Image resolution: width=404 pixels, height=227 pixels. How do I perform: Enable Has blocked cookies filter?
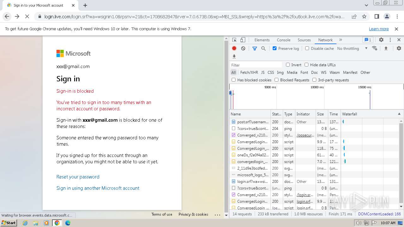[x=234, y=80]
